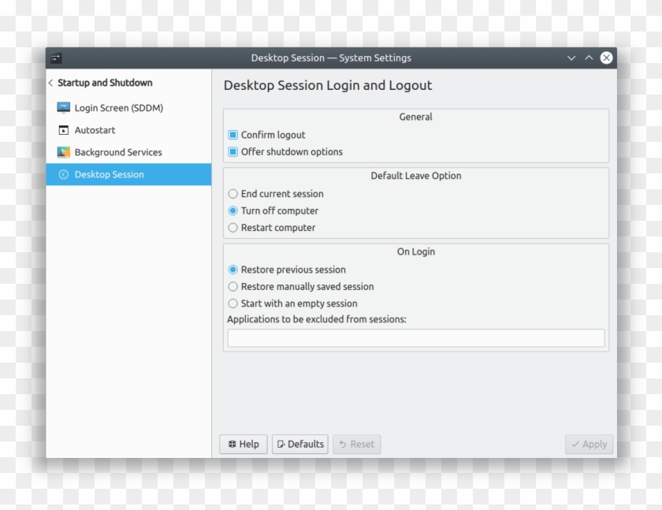The width and height of the screenshot is (662, 510).
Task: Select the Restart computer radio button
Action: point(233,227)
